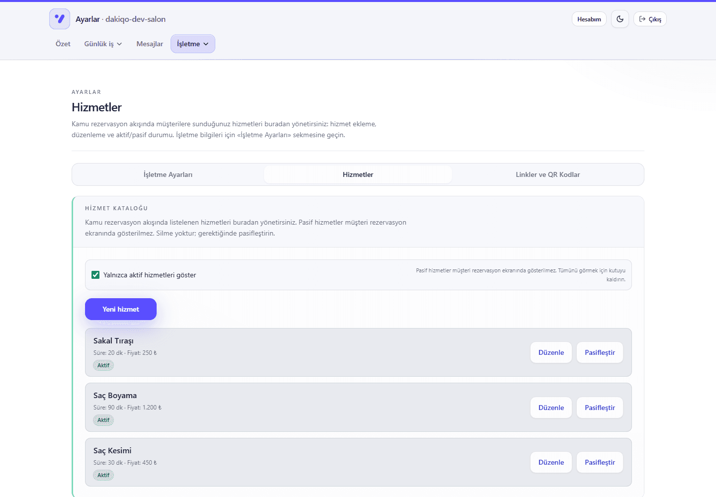
Task: Click the Saç Boyama service name
Action: (x=115, y=396)
